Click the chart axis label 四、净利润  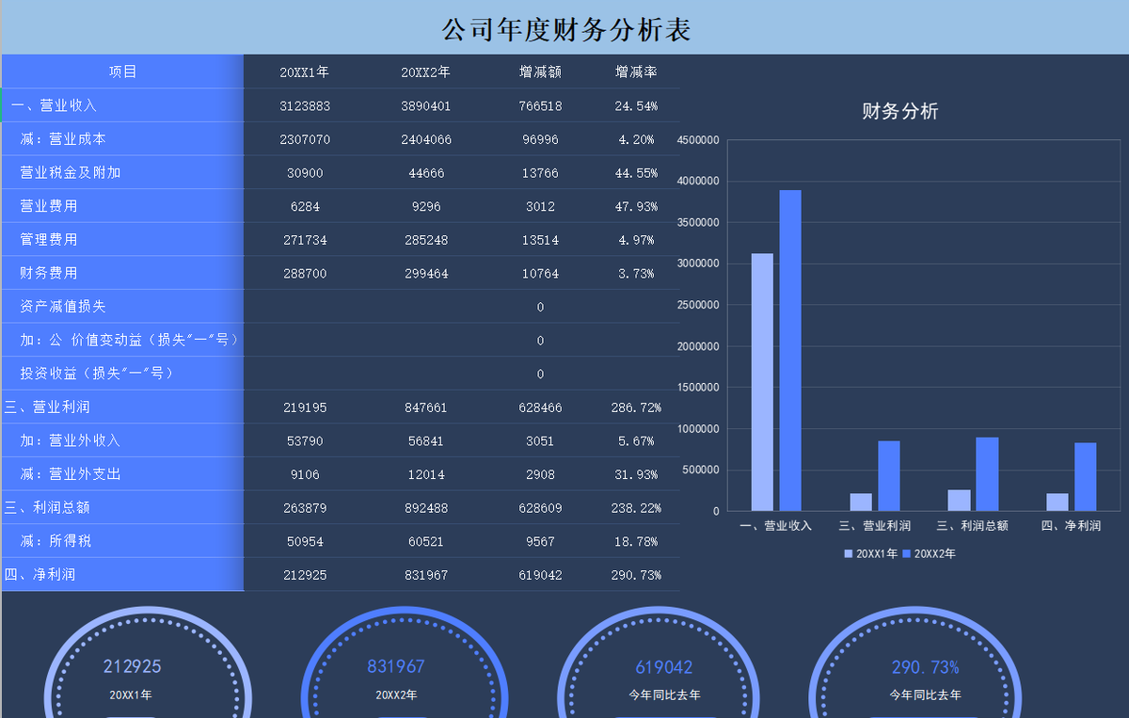(x=1071, y=526)
